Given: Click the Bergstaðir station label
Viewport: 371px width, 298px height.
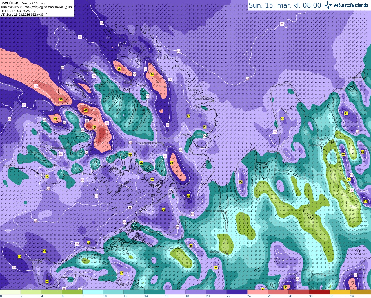Looking at the screenshot, I should pos(315,145).
